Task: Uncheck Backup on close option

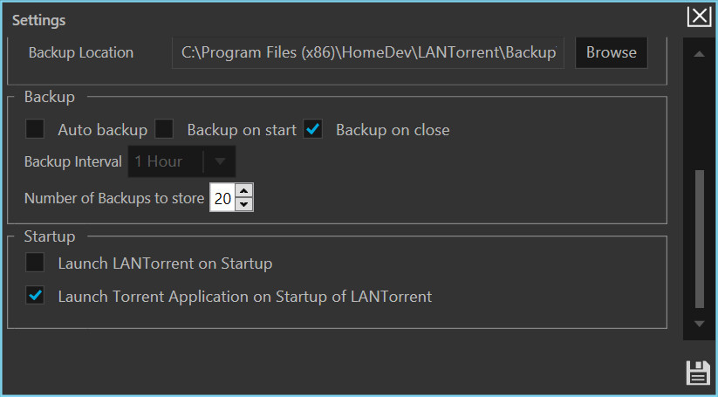Action: coord(312,130)
